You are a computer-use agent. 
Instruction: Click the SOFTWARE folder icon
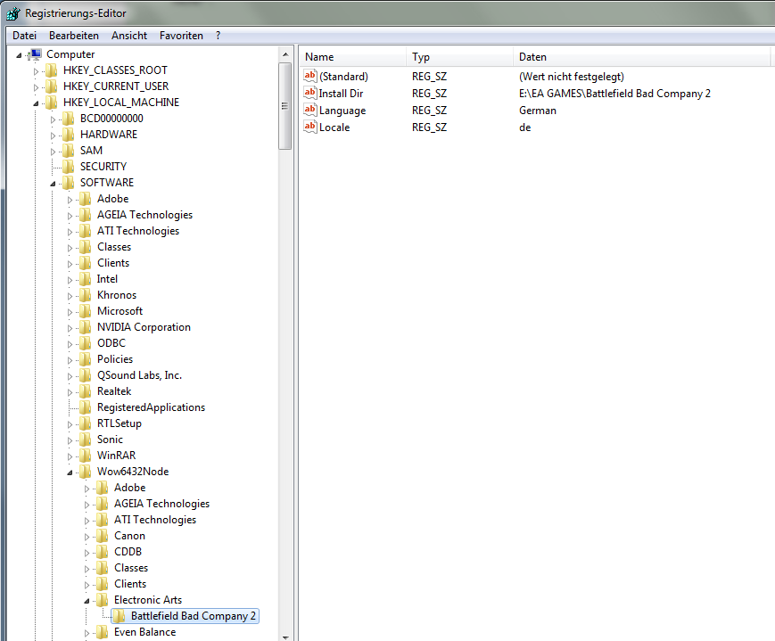point(68,183)
